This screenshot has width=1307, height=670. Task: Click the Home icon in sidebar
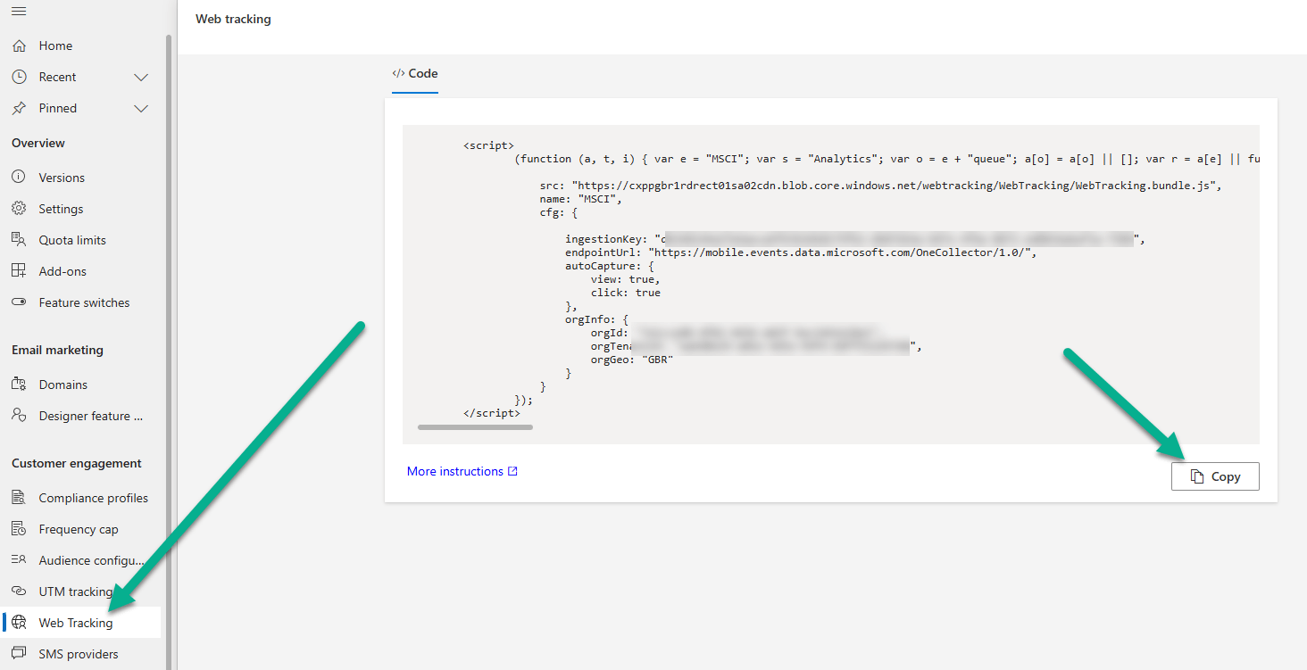tap(19, 45)
